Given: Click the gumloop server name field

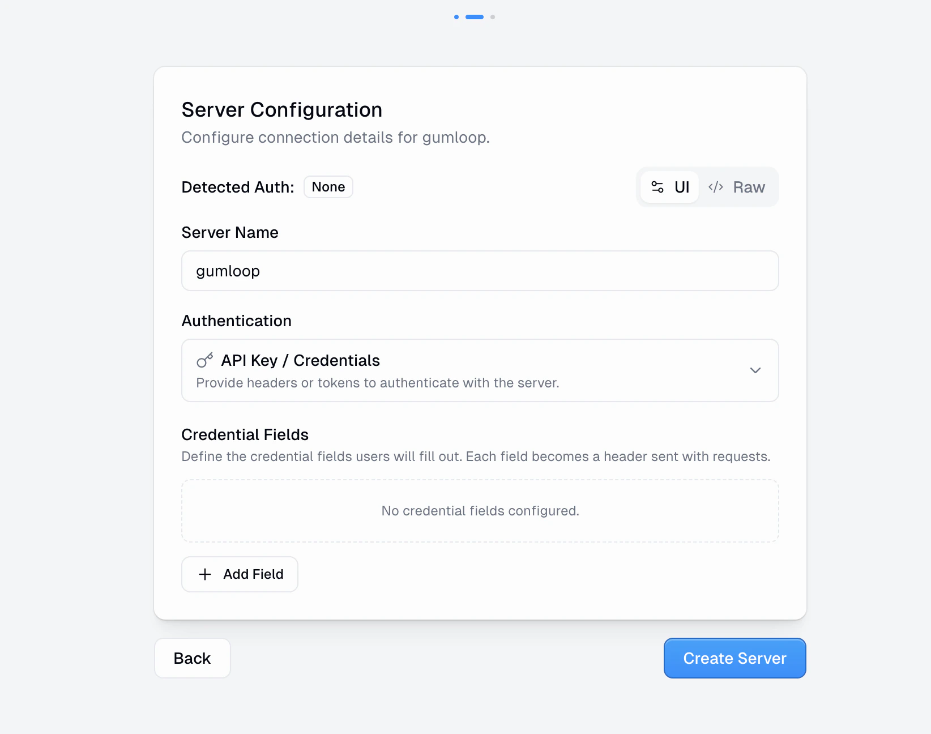Looking at the screenshot, I should pyautogui.click(x=480, y=271).
